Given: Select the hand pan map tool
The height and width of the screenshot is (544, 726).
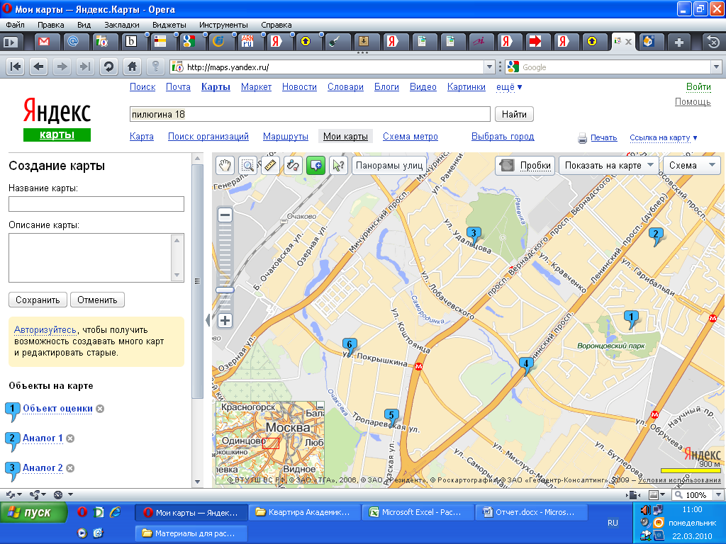Looking at the screenshot, I should (225, 165).
